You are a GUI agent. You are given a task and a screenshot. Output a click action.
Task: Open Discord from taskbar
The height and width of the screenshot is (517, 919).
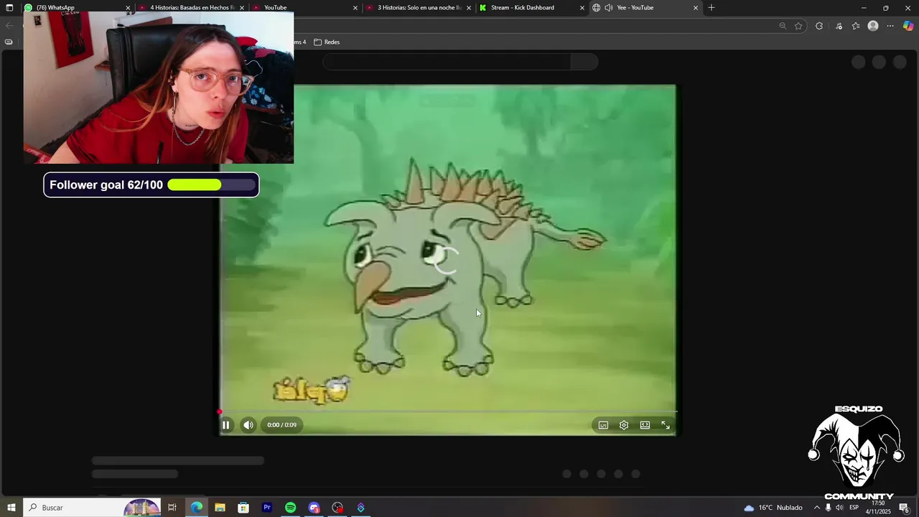click(x=314, y=508)
